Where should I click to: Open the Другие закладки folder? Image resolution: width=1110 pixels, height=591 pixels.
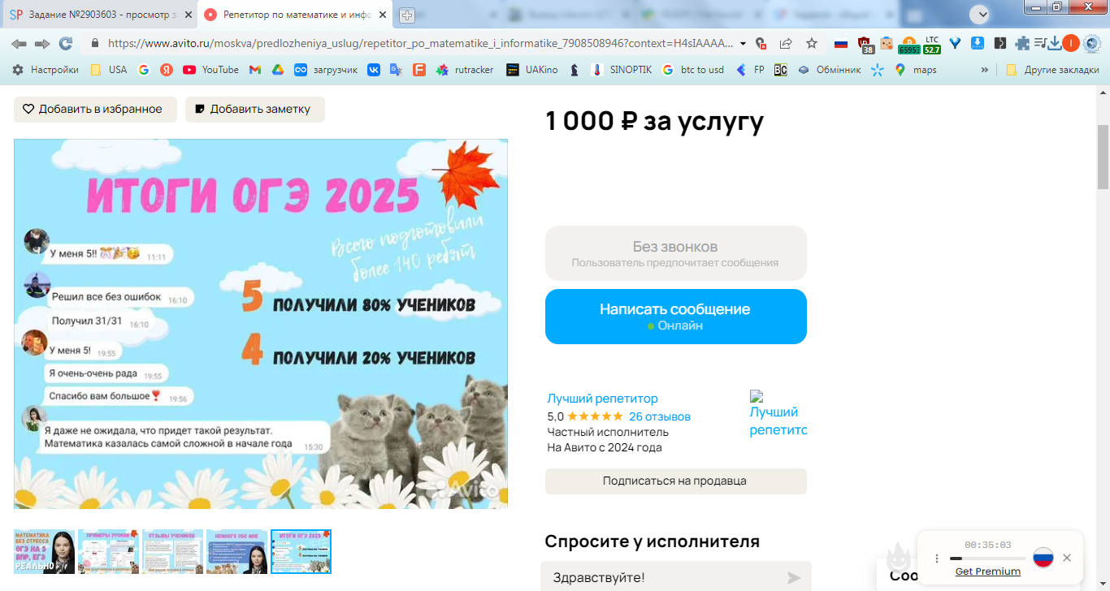tap(1052, 70)
